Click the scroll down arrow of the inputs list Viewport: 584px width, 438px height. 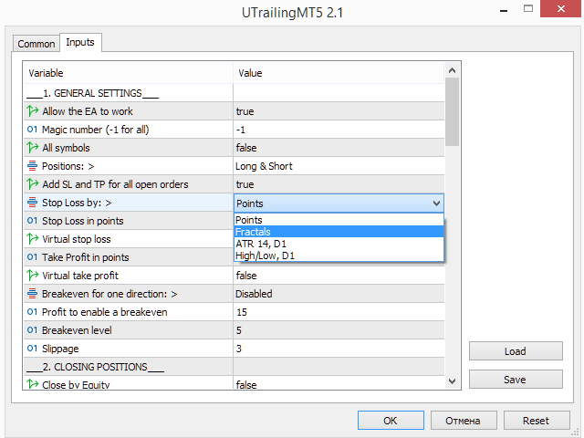(453, 381)
